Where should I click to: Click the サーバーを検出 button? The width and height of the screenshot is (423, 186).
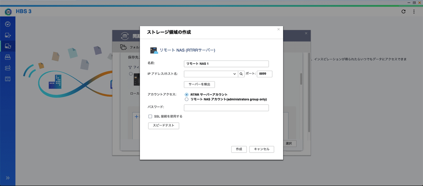pos(200,84)
